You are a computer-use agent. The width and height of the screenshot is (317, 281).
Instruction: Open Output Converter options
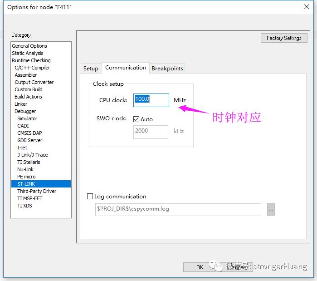(34, 82)
